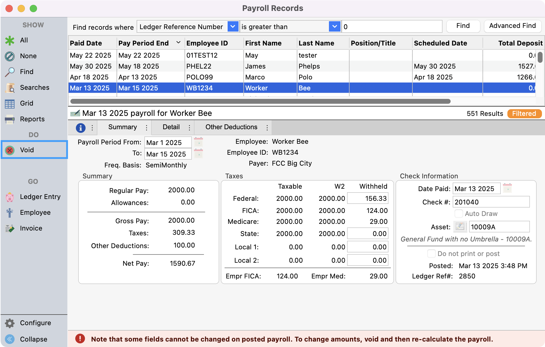Screen dimensions: 545x347
Task: Open Configure with the gear icon
Action: point(10,323)
